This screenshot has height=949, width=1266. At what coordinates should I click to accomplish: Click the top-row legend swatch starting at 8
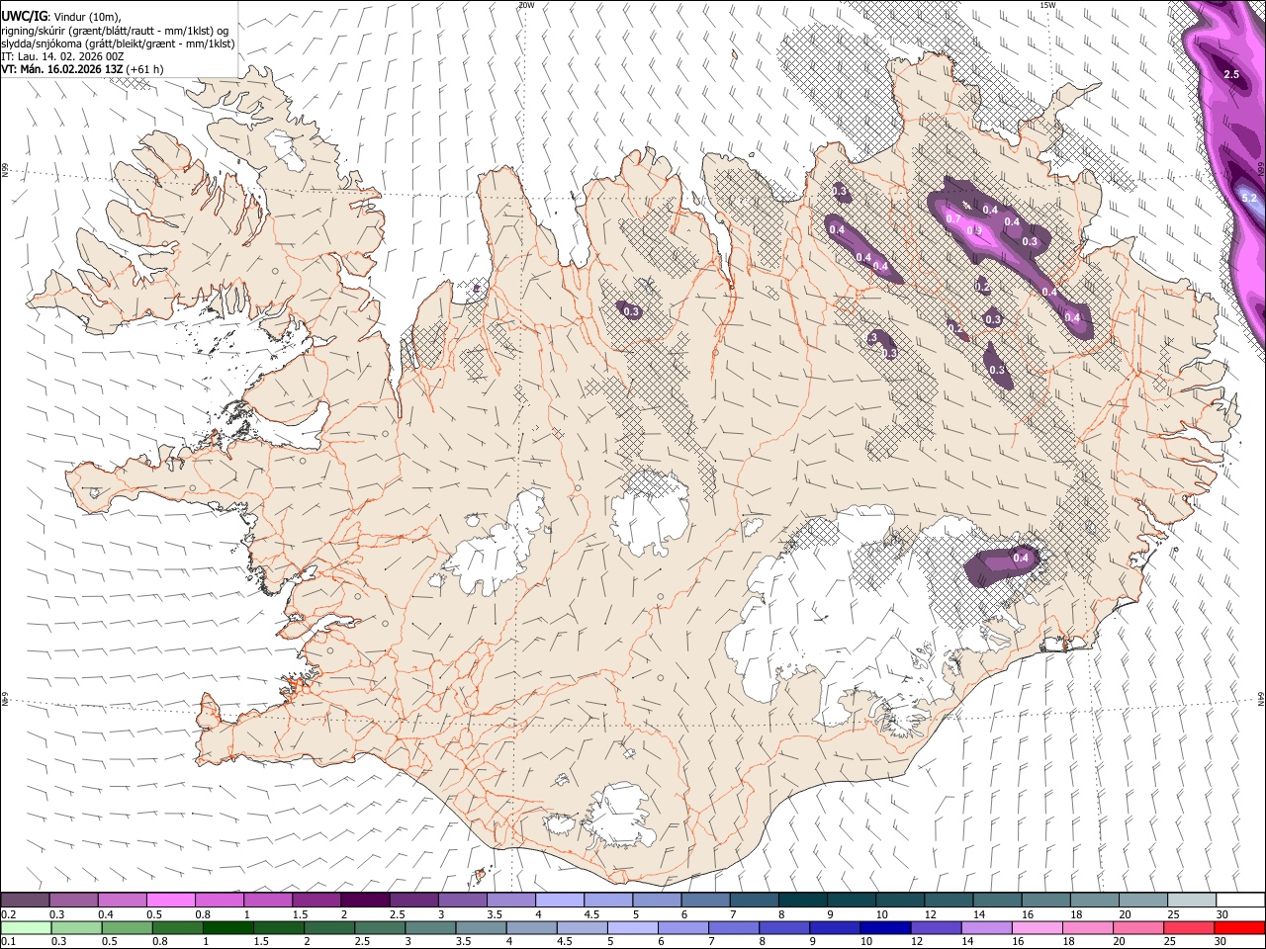click(802, 901)
